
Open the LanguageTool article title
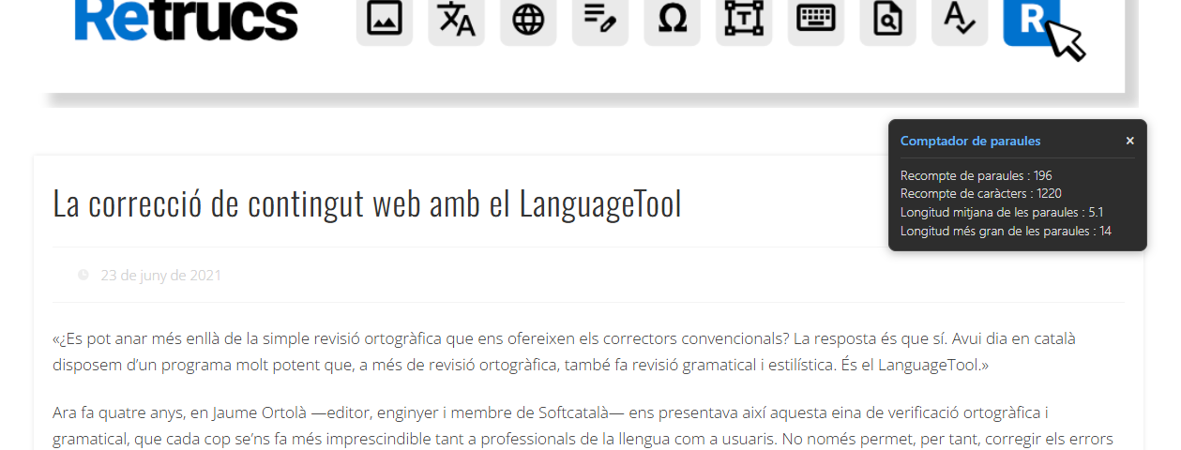tap(367, 203)
